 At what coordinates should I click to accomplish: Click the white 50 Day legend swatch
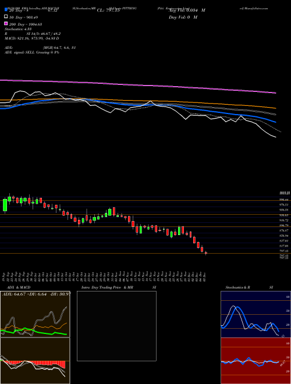pos(6,17)
